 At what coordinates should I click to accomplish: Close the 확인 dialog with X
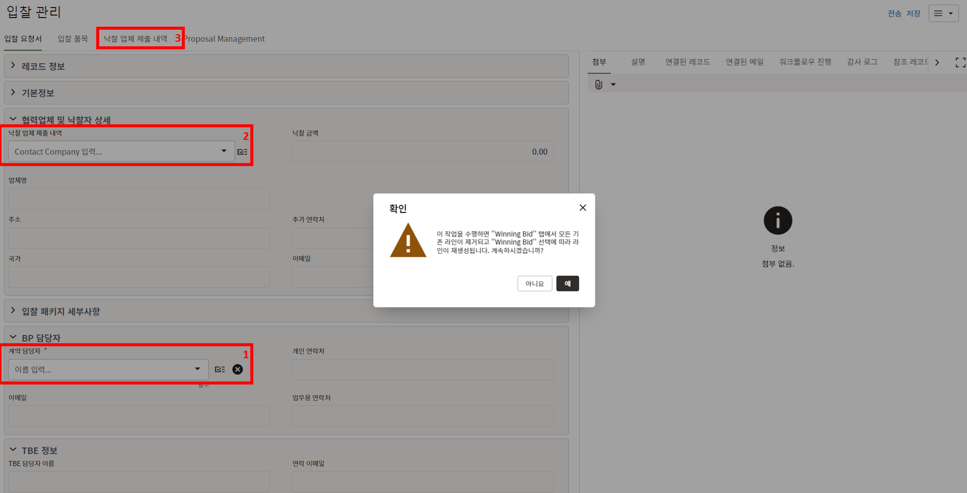click(583, 208)
